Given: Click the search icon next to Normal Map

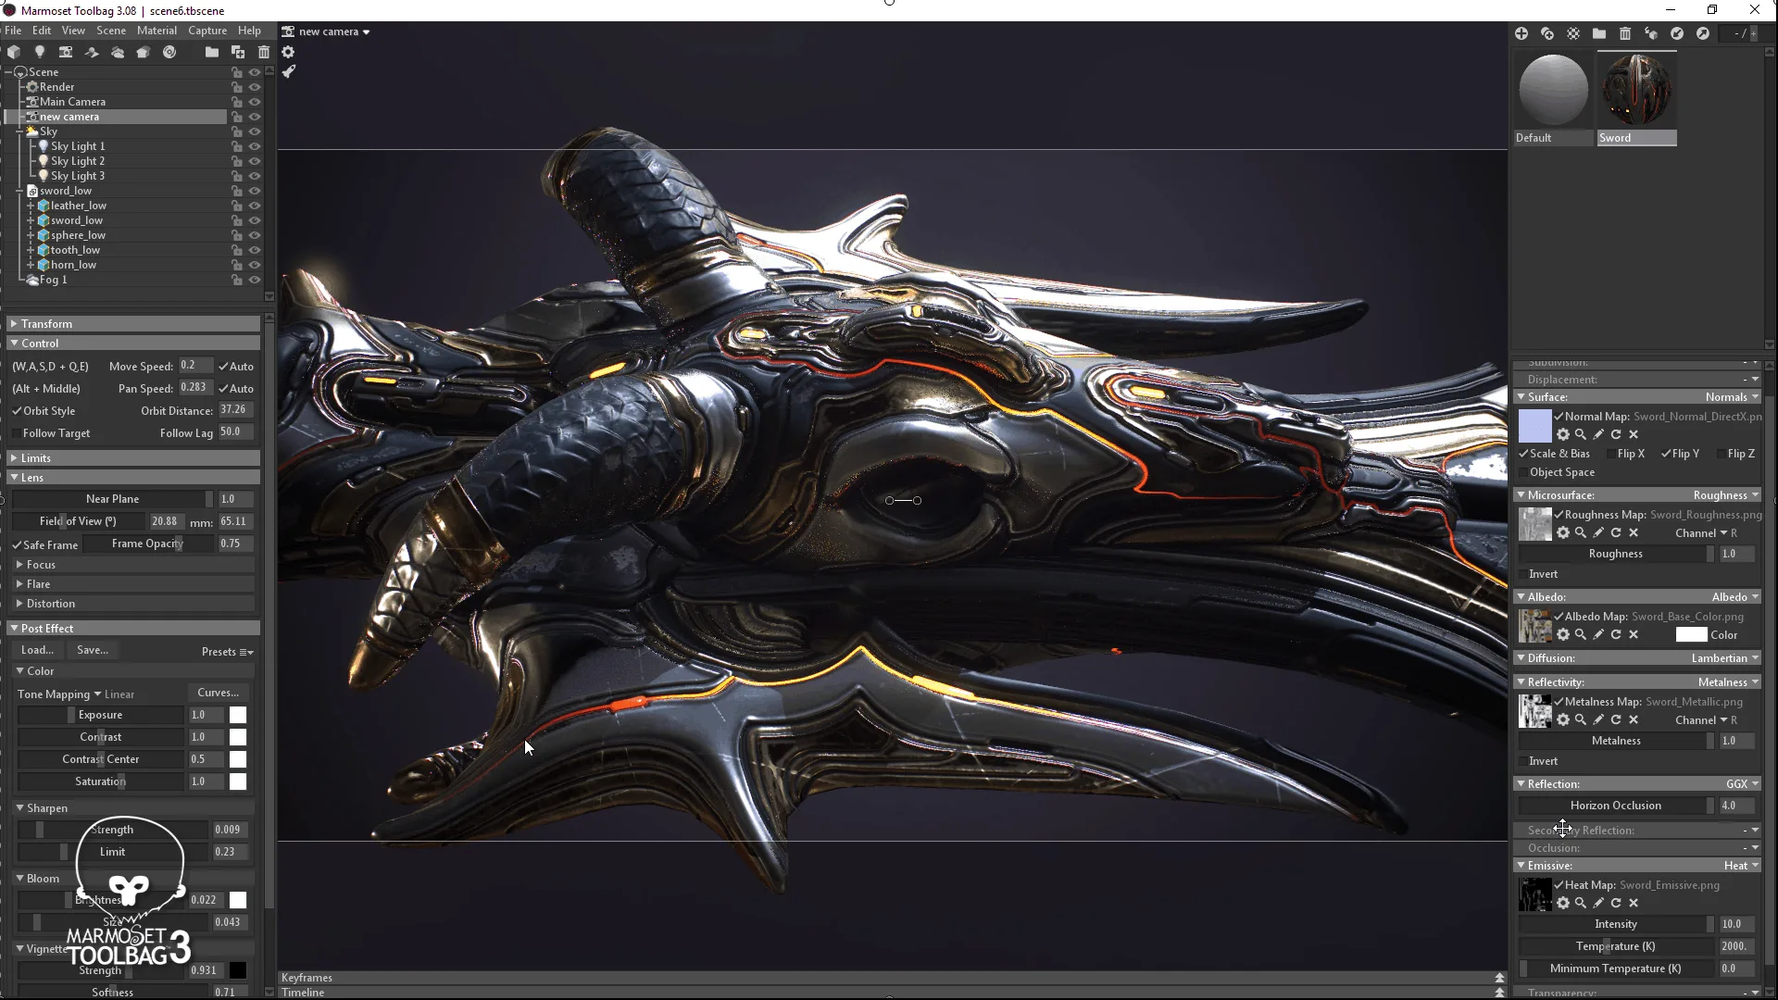Looking at the screenshot, I should (1580, 434).
